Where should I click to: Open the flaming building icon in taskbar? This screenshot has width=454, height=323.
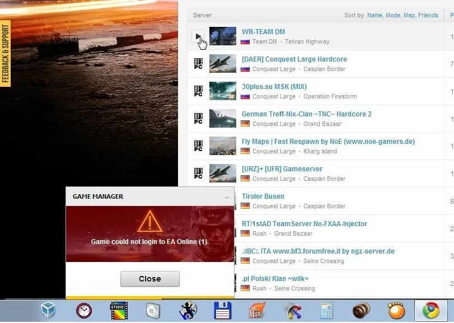257,311
